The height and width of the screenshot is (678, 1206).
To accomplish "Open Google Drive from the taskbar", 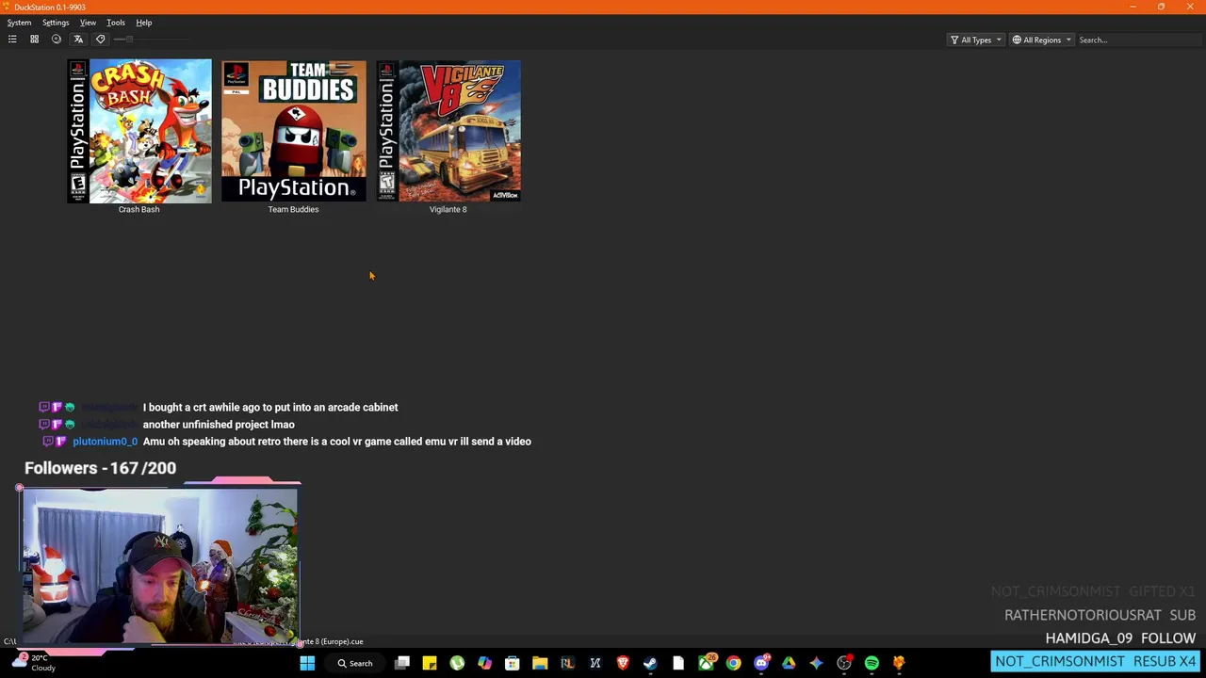I will click(789, 663).
